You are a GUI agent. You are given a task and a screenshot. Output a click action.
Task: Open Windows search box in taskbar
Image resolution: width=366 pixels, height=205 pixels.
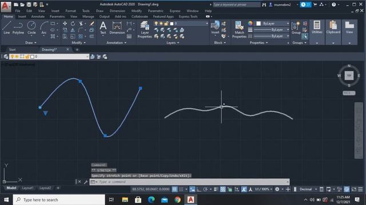pyautogui.click(x=59, y=200)
